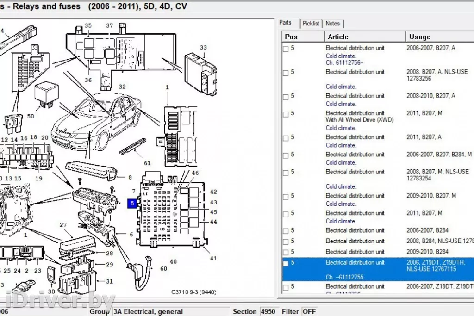Click part label 46 on distribution unit
The image size is (474, 316).
coord(195,173)
